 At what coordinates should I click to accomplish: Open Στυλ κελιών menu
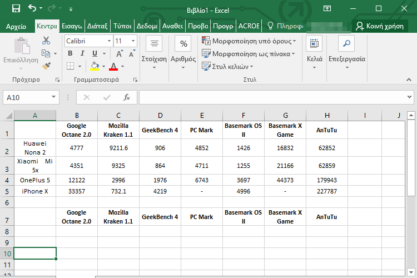pos(227,66)
